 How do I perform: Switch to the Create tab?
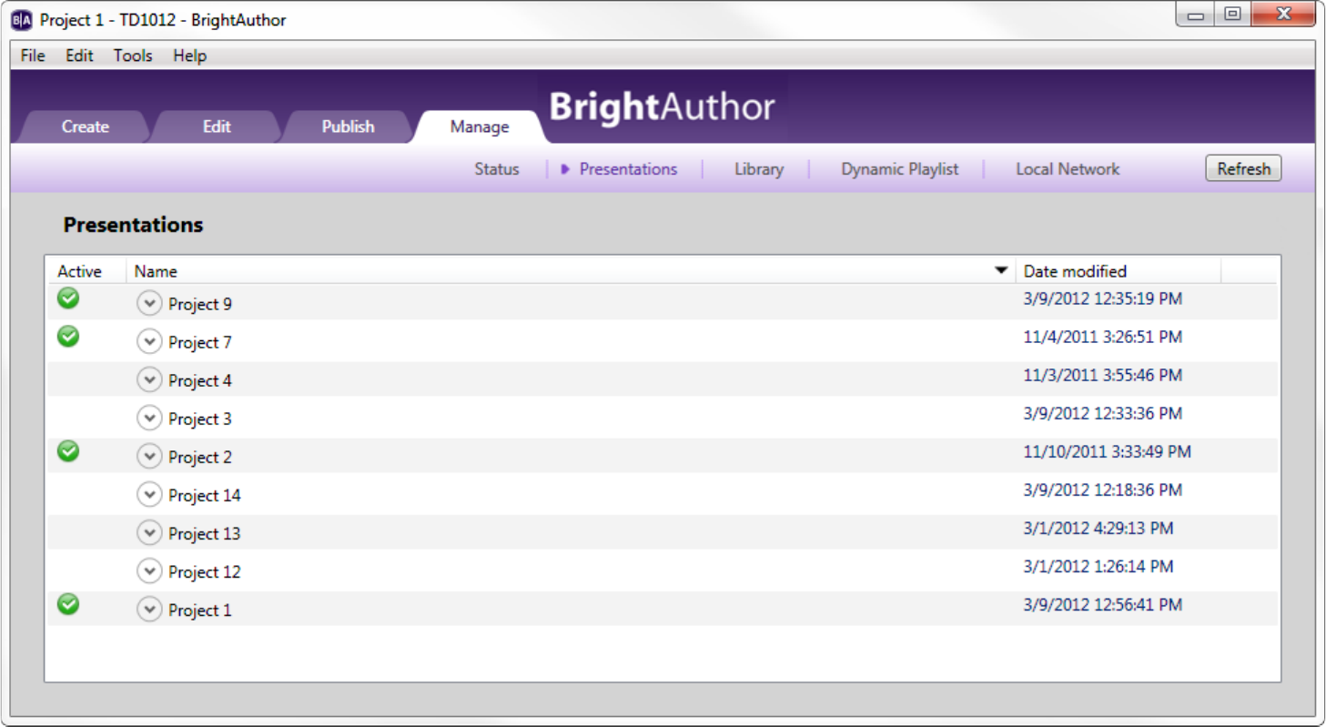85,127
